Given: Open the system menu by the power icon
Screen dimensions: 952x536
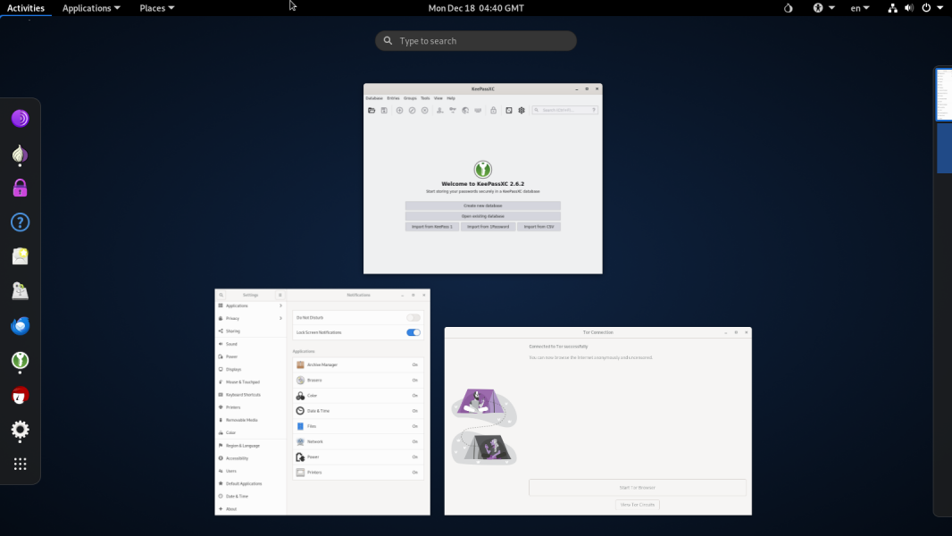Looking at the screenshot, I should pos(932,8).
